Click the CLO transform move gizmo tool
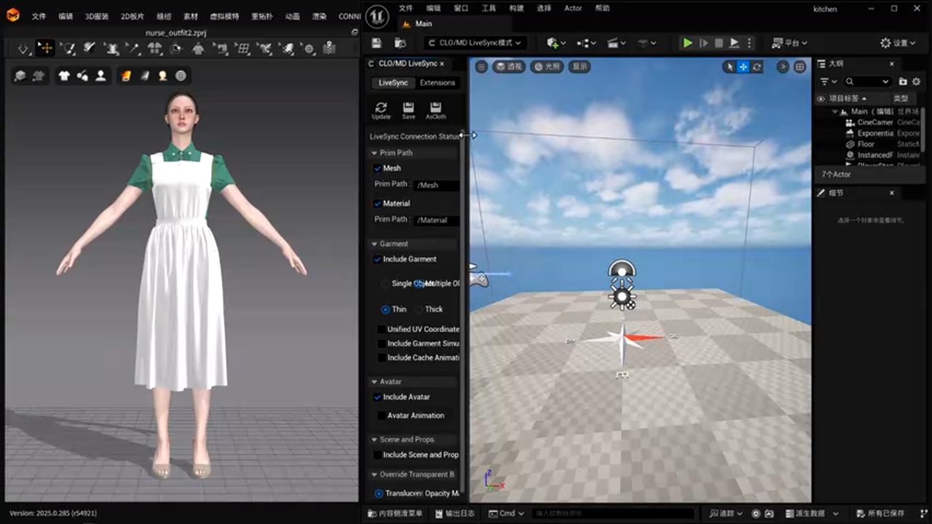This screenshot has width=932, height=524. pyautogui.click(x=45, y=49)
